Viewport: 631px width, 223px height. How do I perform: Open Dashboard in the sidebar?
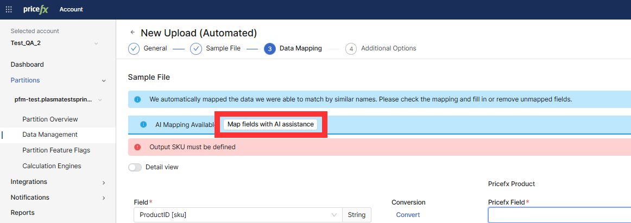(27, 65)
